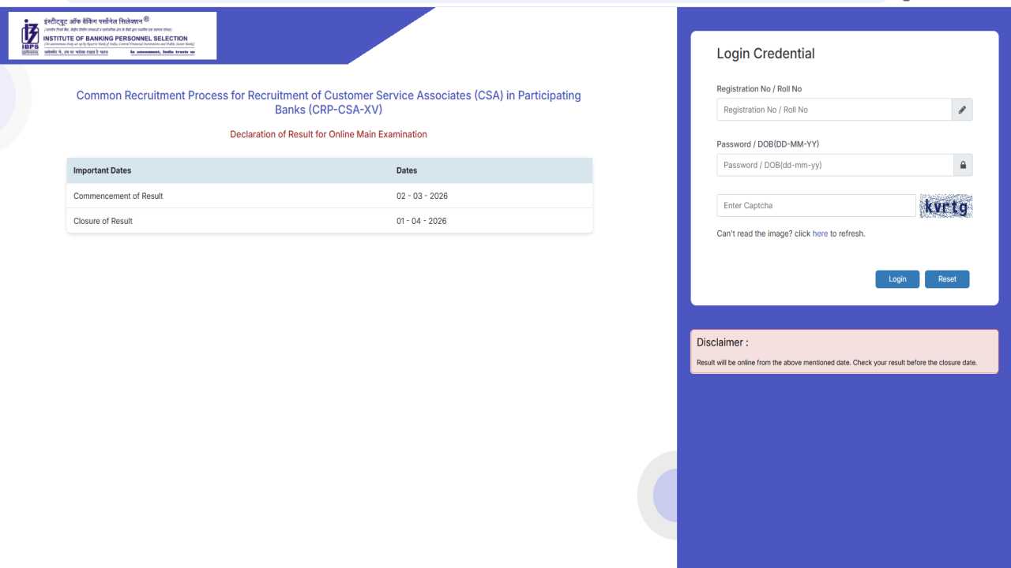Screen dimensions: 1011x568
Task: Click the pencil icon beside Registration No field
Action: tap(961, 110)
